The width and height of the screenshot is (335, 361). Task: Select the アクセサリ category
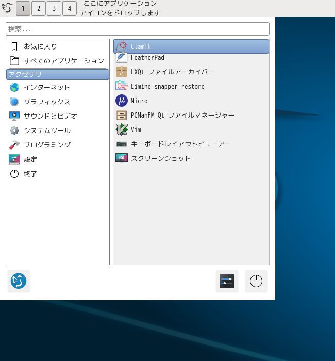[58, 74]
